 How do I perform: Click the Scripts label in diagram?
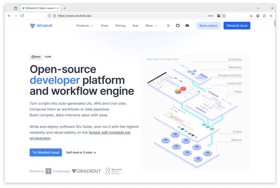click(x=237, y=132)
